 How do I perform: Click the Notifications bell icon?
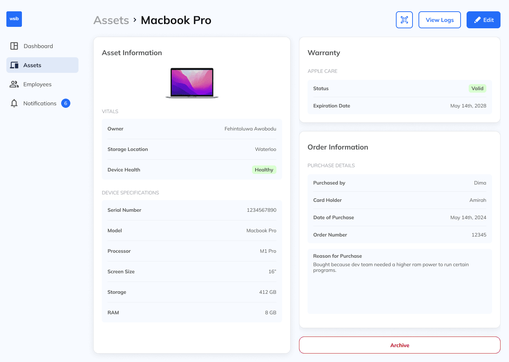tap(14, 103)
